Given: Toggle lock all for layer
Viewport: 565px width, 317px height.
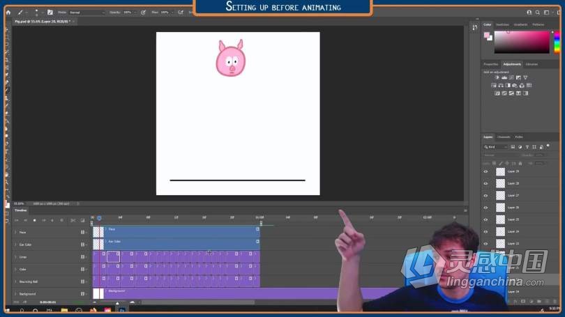Looking at the screenshot, I should pyautogui.click(x=520, y=163).
